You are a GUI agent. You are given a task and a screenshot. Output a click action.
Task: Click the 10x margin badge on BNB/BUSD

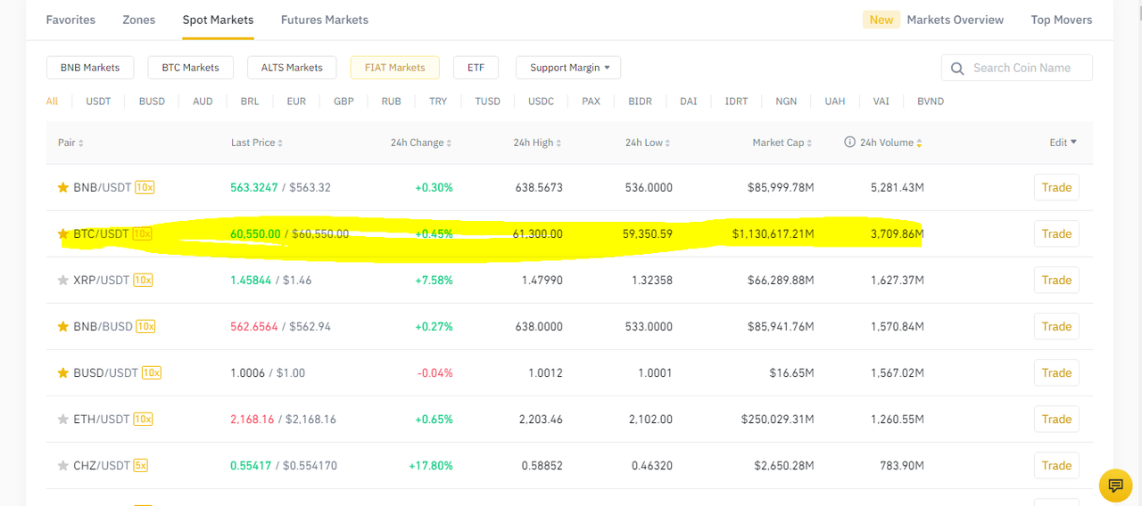tap(145, 326)
